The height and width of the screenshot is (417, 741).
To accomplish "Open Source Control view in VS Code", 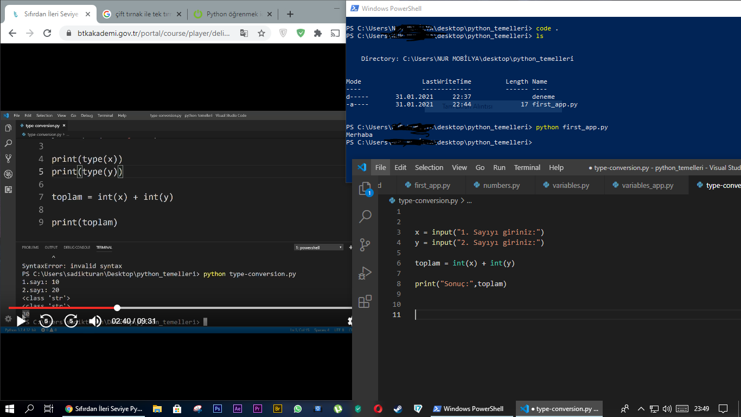I will [365, 244].
